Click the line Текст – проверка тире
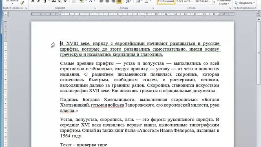This screenshot has width=261, height=147. (x=84, y=145)
